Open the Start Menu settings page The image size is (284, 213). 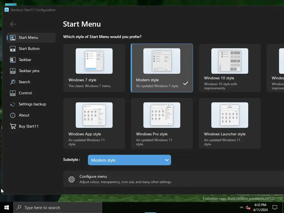pyautogui.click(x=31, y=37)
